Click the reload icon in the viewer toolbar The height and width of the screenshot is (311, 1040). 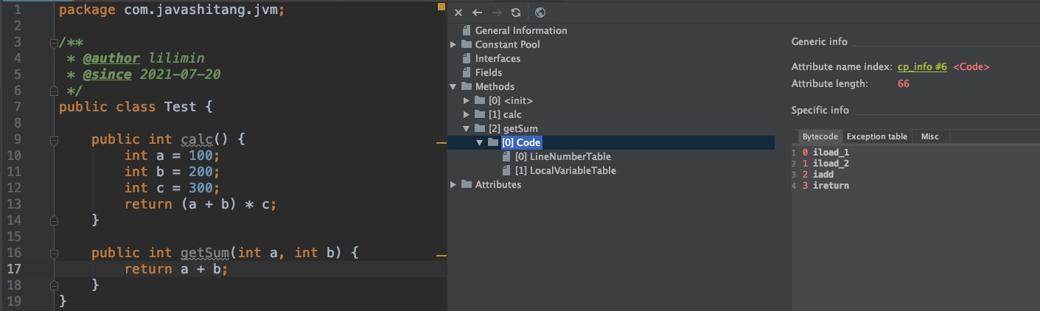click(x=516, y=13)
